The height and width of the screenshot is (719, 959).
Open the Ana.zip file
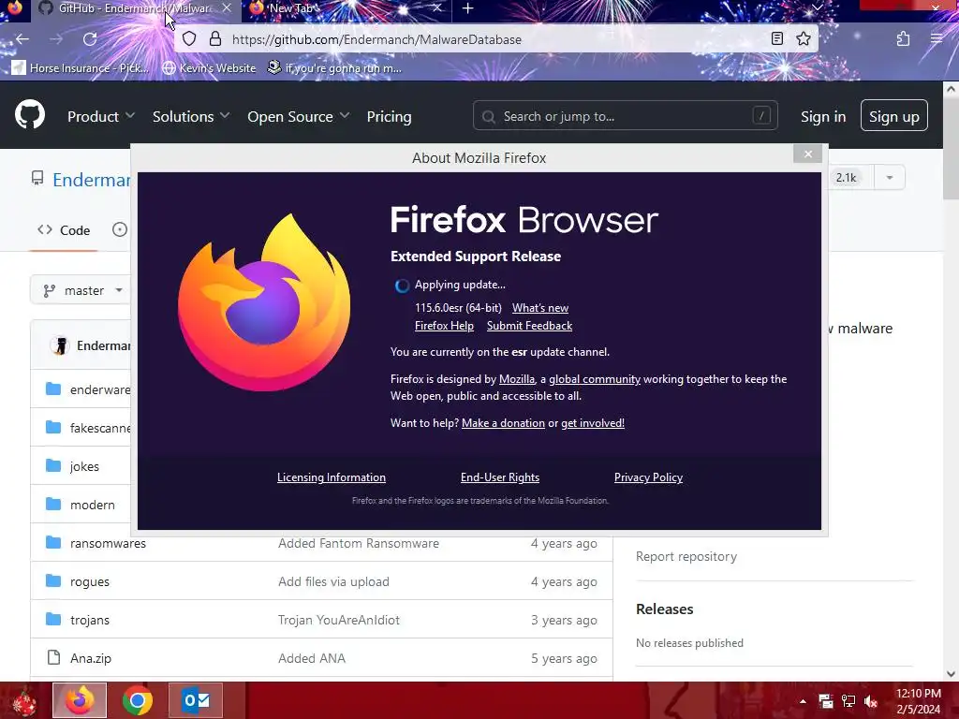[91, 658]
